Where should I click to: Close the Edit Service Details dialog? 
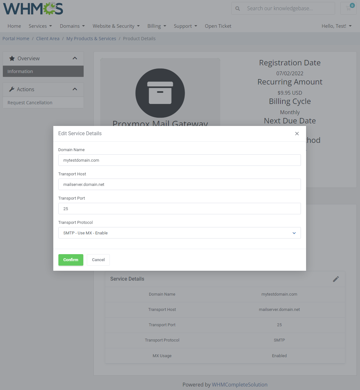click(297, 134)
